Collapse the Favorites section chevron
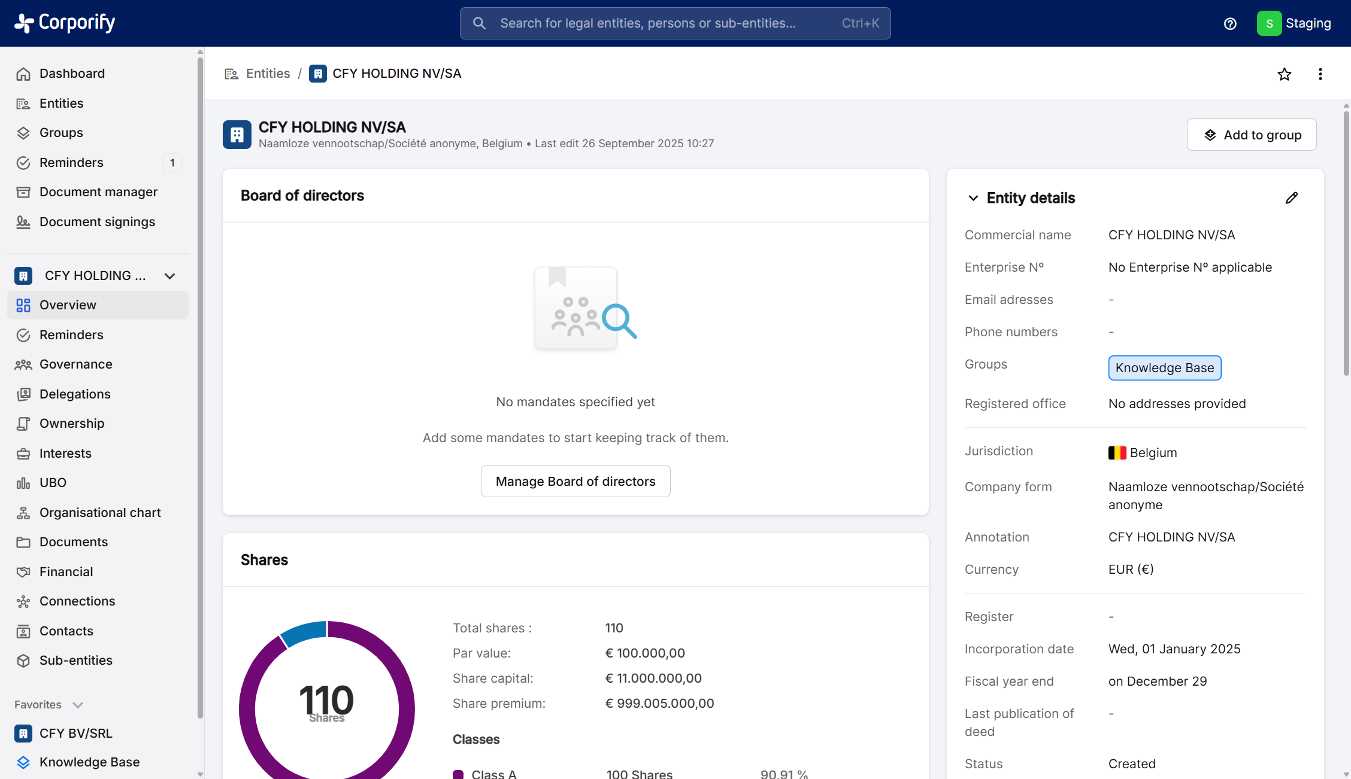1351x779 pixels. (x=78, y=705)
